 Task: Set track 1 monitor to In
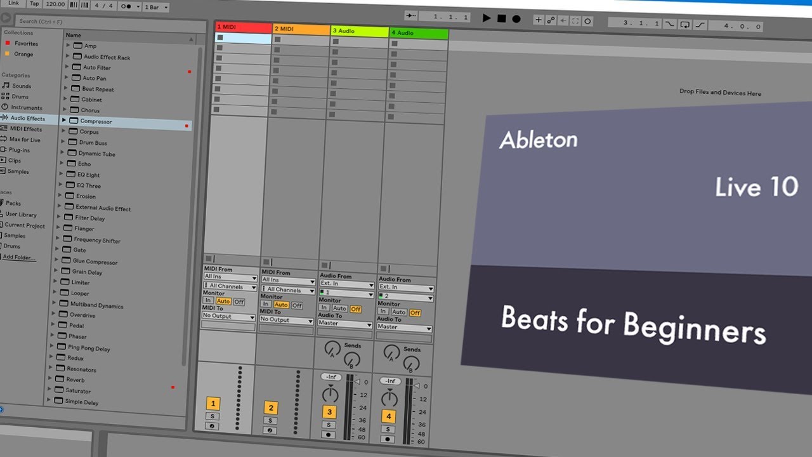coord(208,301)
